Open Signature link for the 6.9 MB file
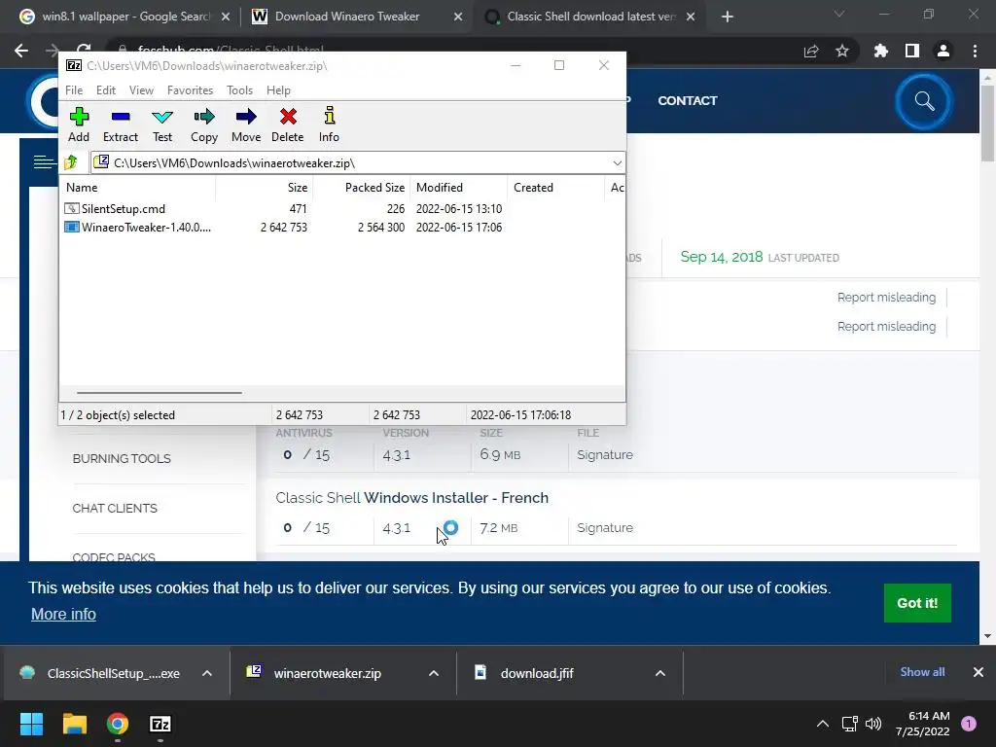This screenshot has height=747, width=996. [605, 455]
